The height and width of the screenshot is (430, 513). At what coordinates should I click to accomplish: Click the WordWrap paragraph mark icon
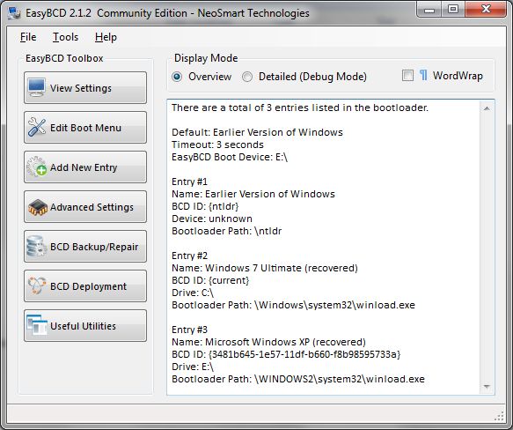click(x=423, y=76)
